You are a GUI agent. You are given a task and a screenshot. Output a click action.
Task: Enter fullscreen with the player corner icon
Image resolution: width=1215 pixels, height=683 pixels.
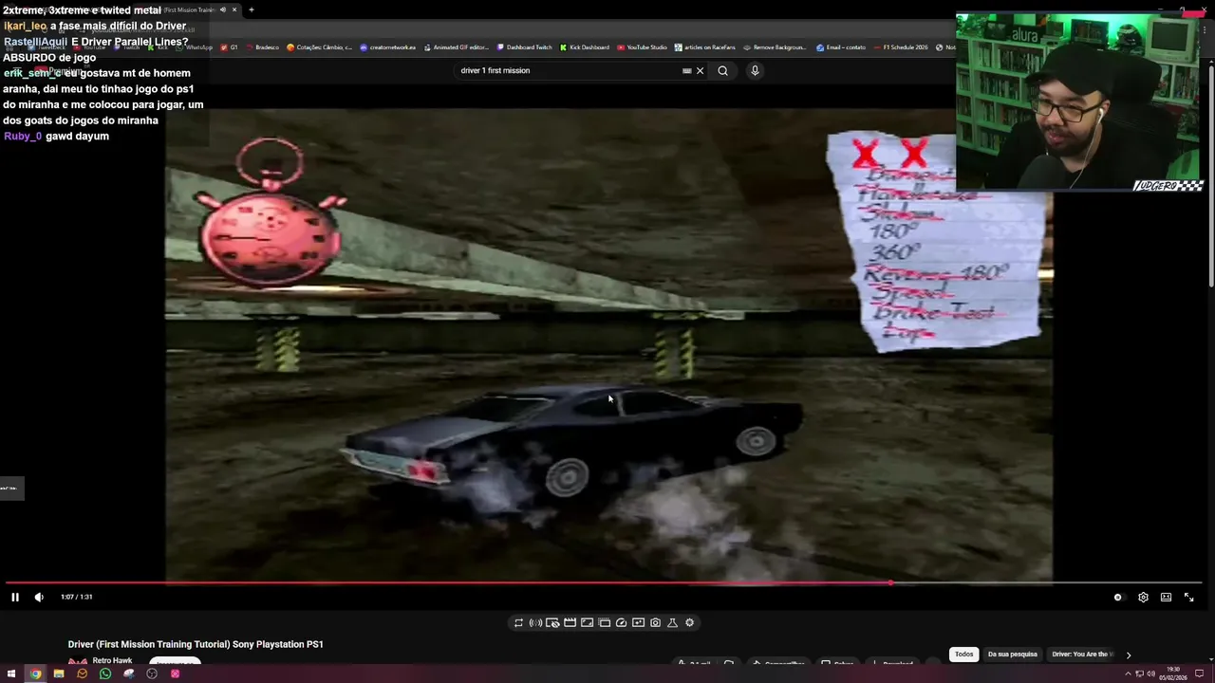(x=1188, y=597)
